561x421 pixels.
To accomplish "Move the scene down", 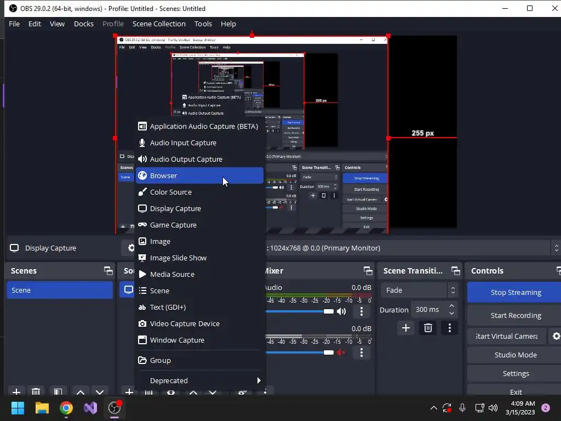I will coord(100,391).
